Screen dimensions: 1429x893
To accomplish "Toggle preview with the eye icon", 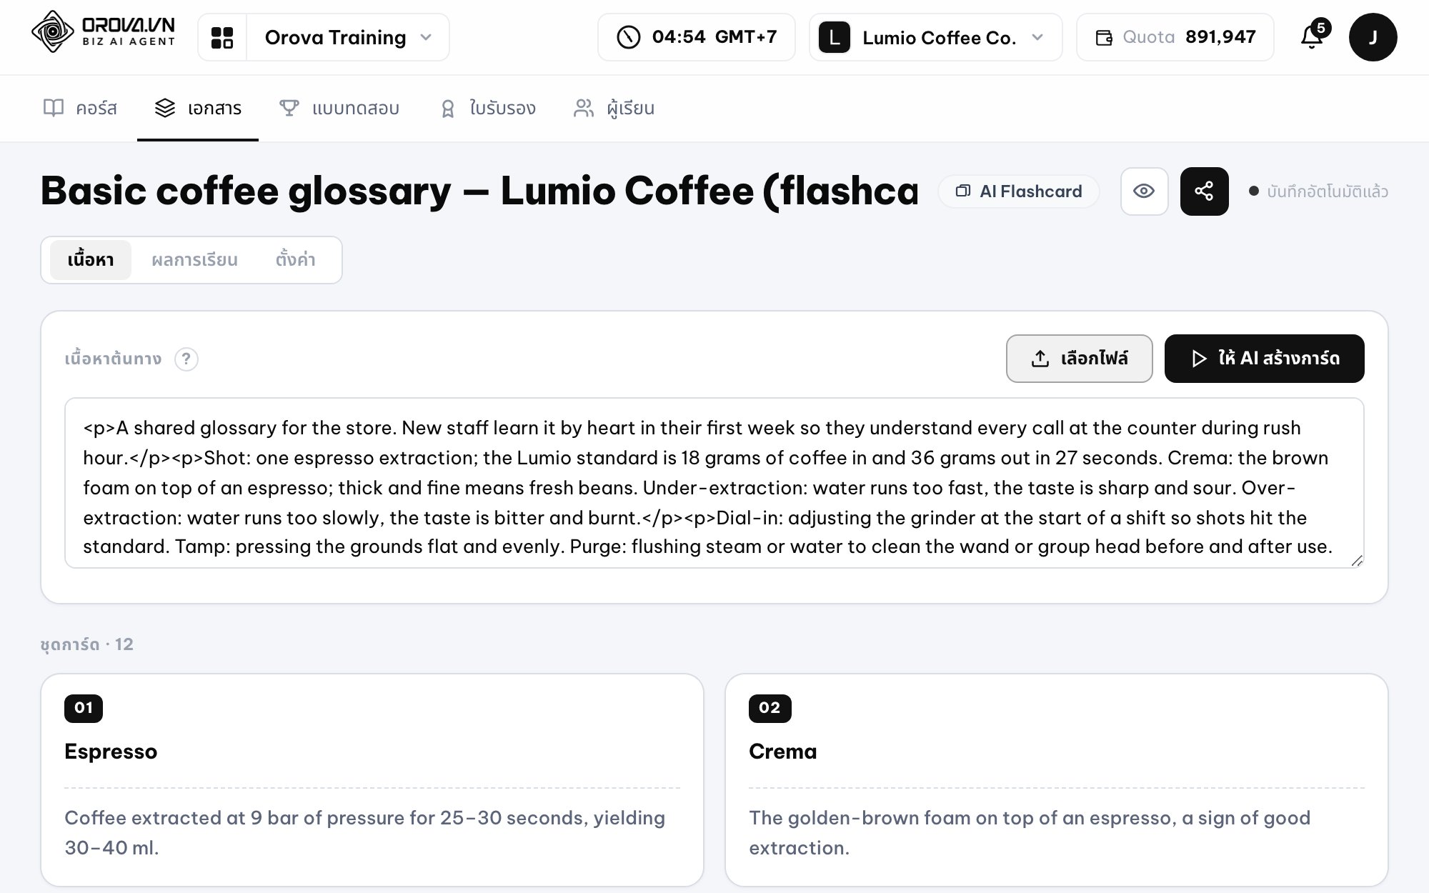I will (1144, 191).
